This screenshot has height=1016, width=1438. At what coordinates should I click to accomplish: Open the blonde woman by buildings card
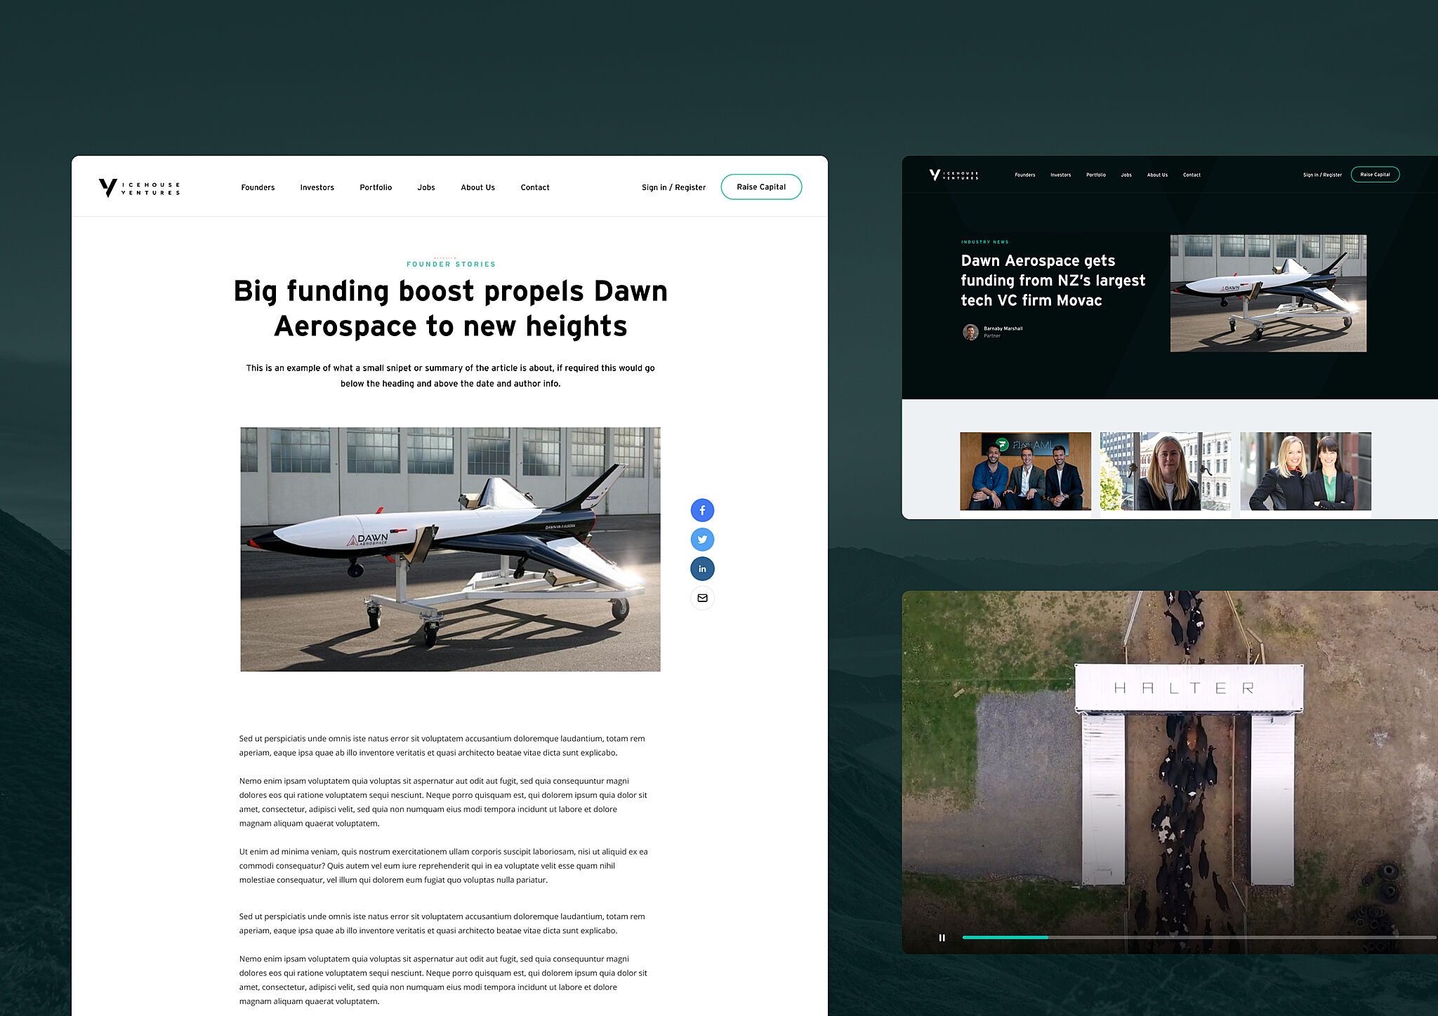[1165, 471]
